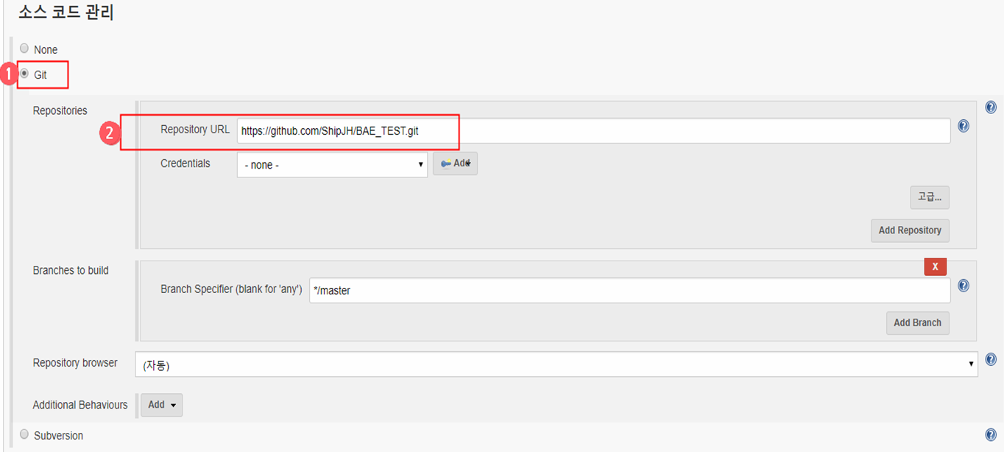Click the Repositories label
1004x452 pixels.
[60, 110]
